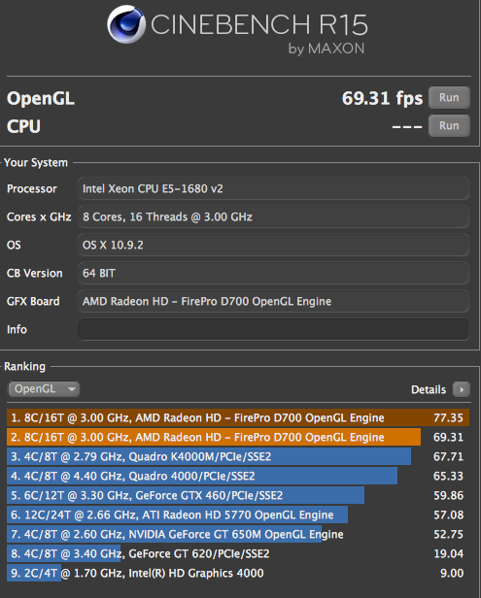Select the ATI Radeon HD 5770 entry
The width and height of the screenshot is (481, 598).
(x=238, y=515)
